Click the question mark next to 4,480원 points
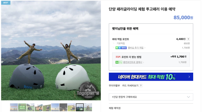This screenshot has height=112, width=202. [x=188, y=39]
